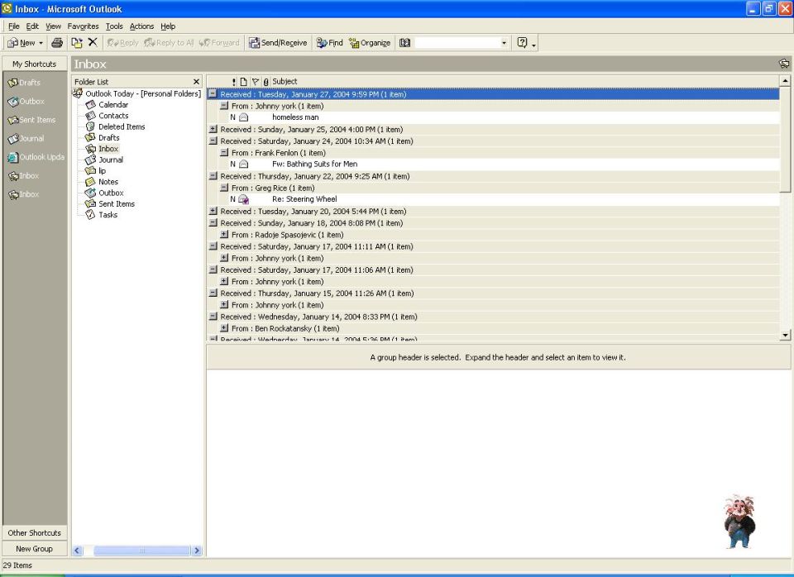
Task: Click the Office Assistant character
Action: [739, 522]
